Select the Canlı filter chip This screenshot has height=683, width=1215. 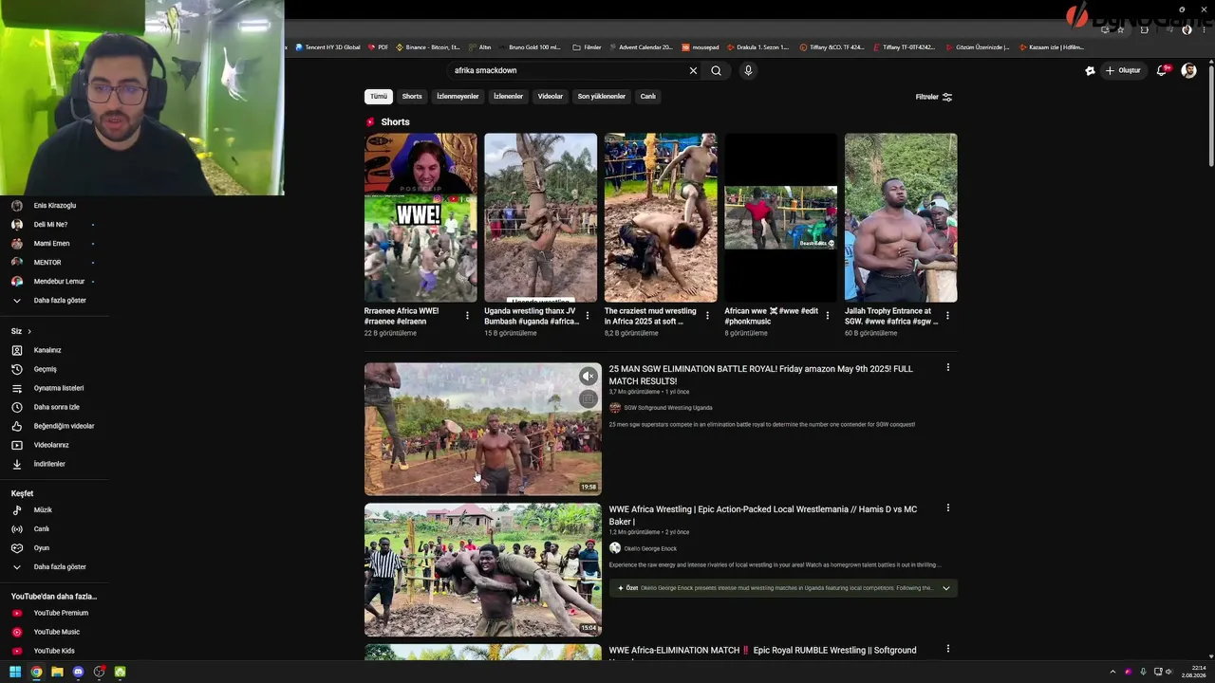(647, 96)
